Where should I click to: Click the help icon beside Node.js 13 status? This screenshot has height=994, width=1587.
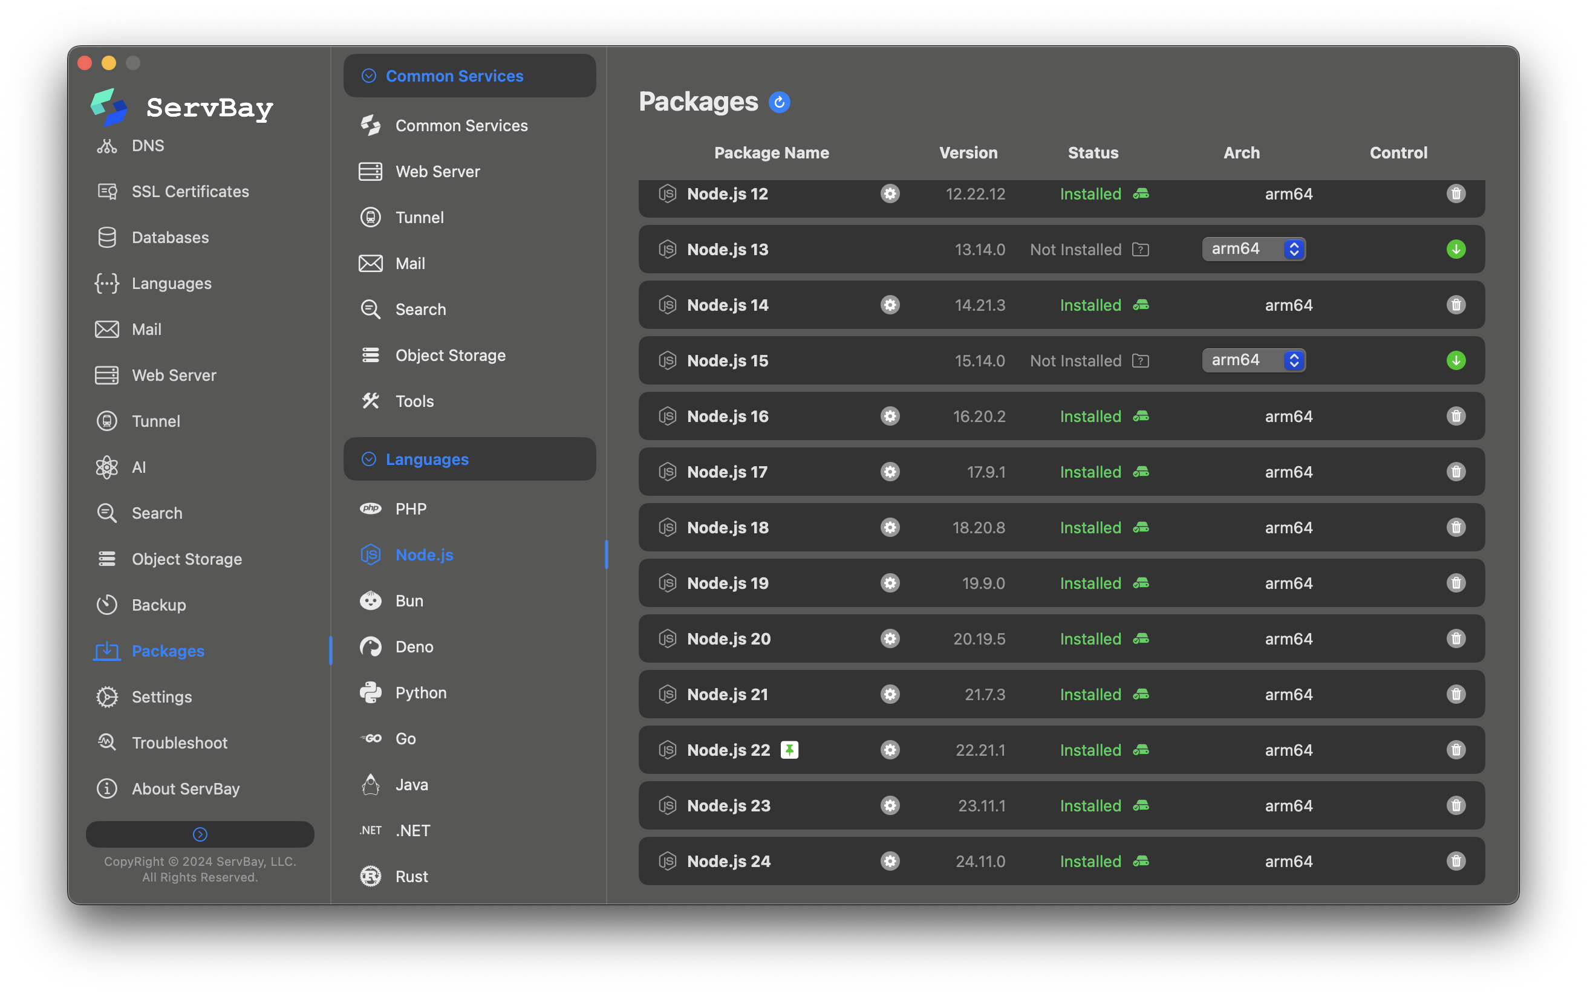(1140, 250)
